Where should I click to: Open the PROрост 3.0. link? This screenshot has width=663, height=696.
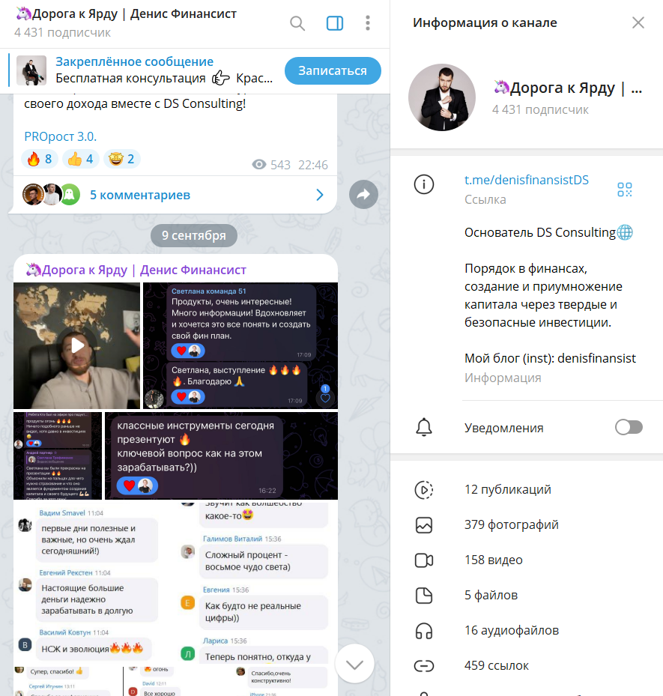[61, 136]
